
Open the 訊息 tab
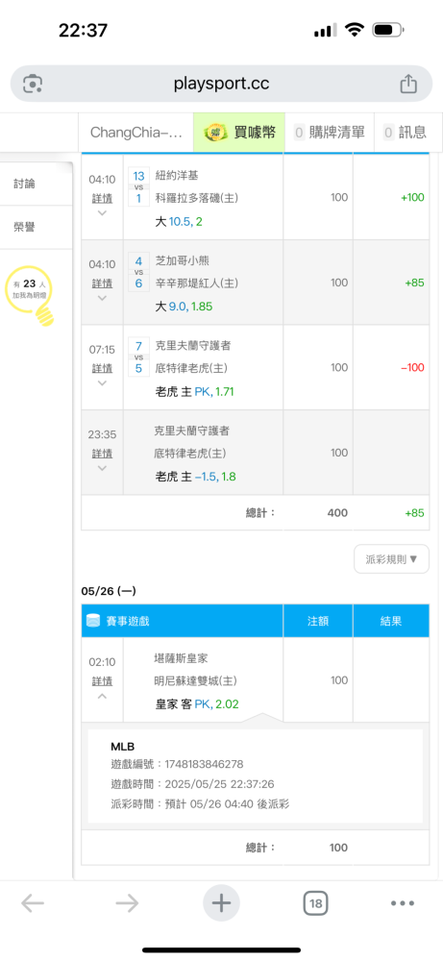pyautogui.click(x=405, y=132)
